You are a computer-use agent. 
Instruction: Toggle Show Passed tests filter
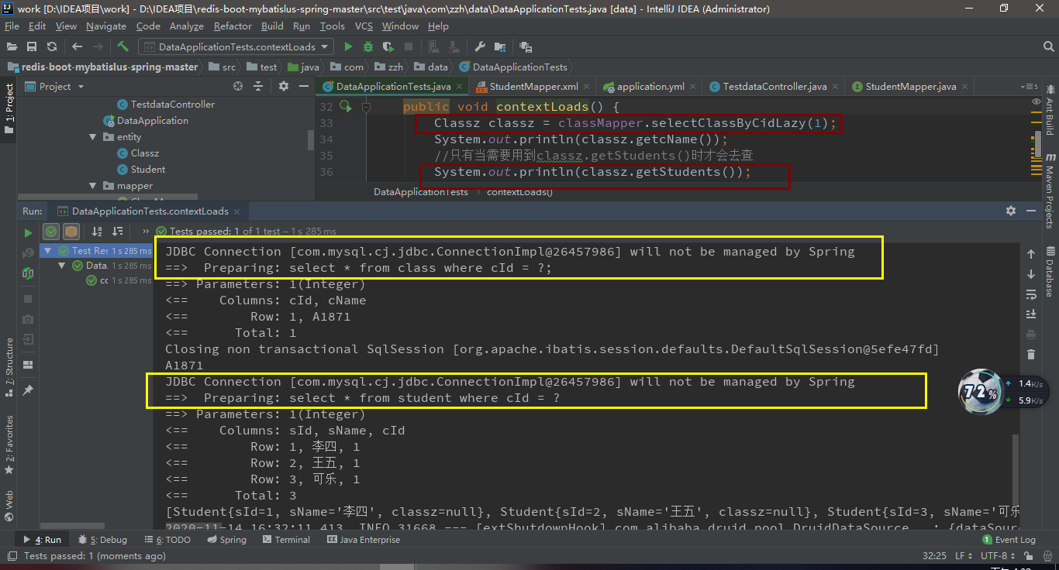(51, 232)
